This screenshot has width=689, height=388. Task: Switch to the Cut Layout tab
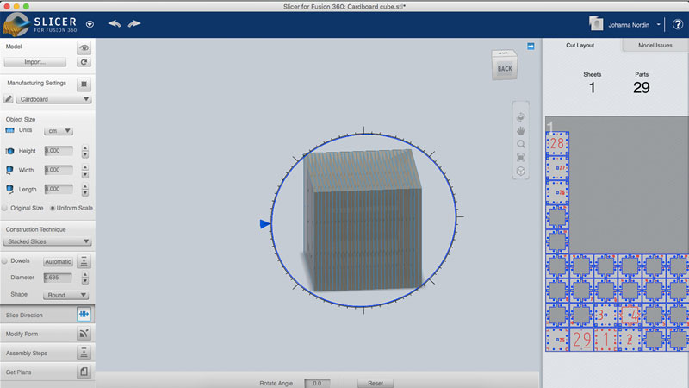tap(580, 46)
